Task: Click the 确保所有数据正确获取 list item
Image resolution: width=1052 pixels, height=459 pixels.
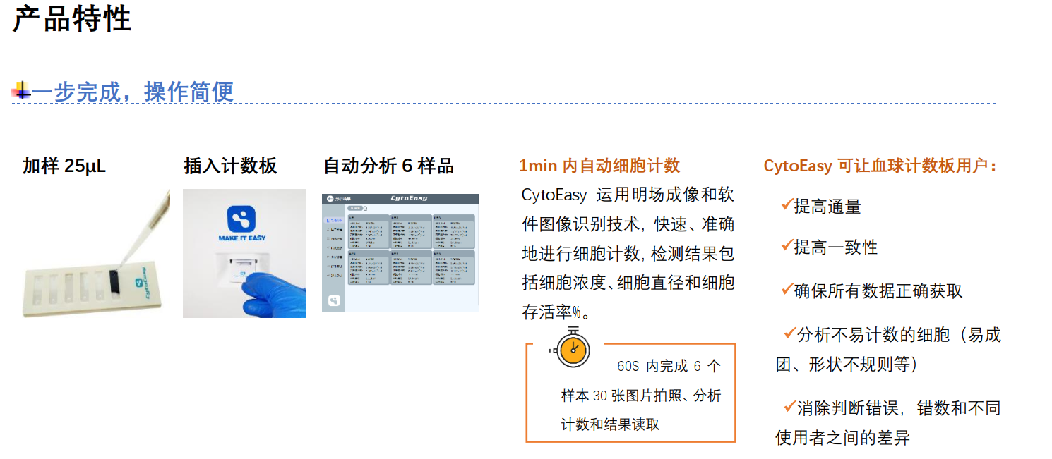Action: [878, 291]
